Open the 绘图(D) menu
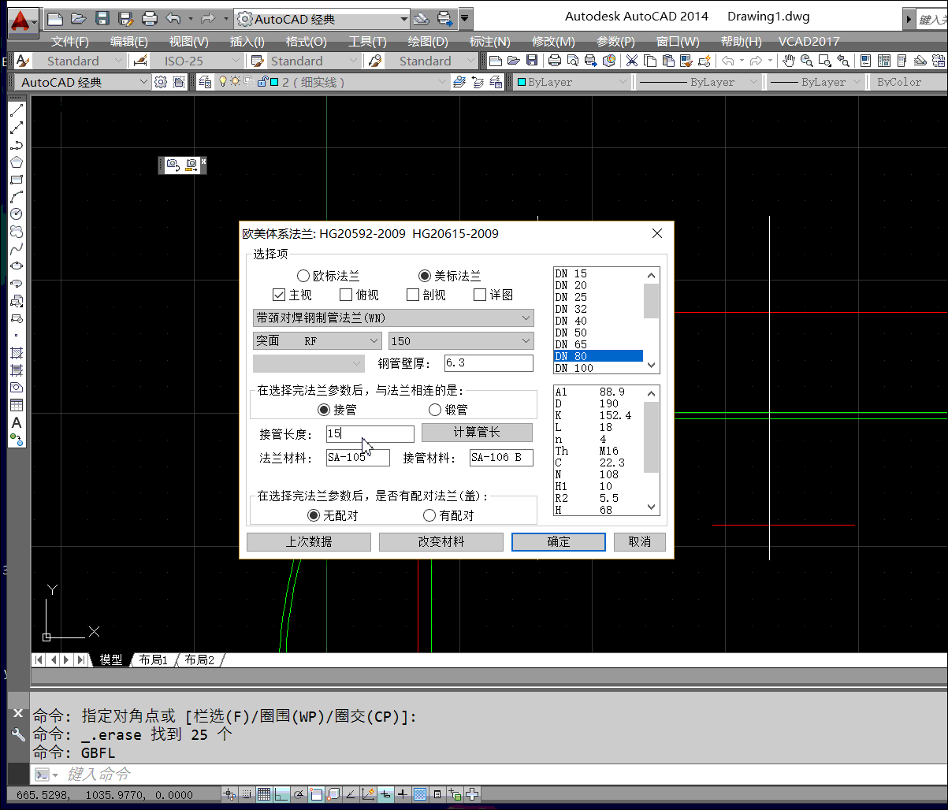 [427, 41]
